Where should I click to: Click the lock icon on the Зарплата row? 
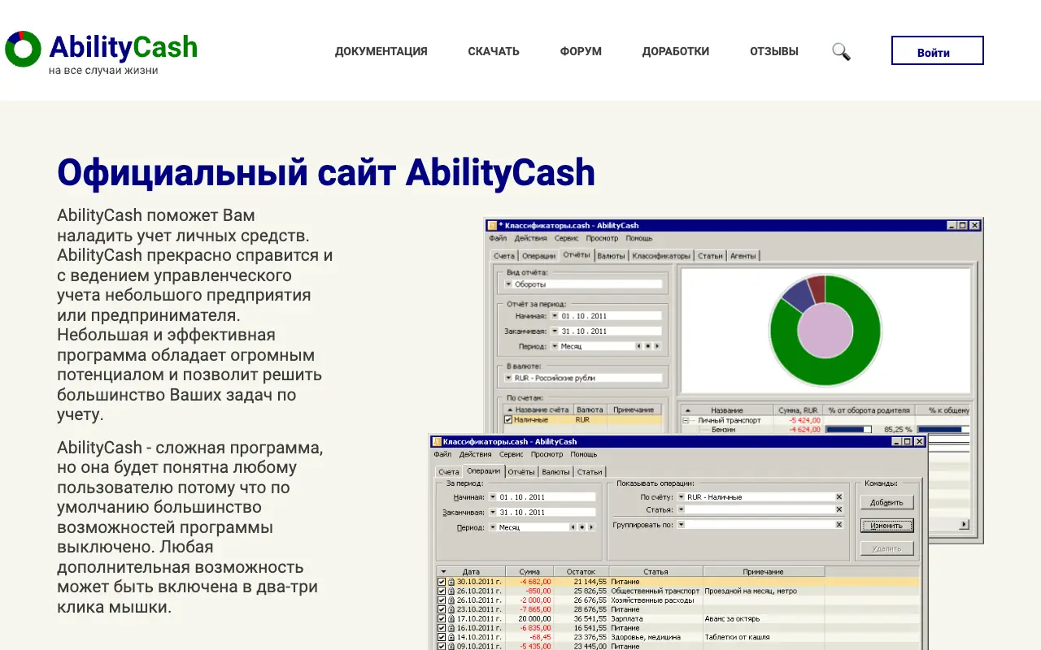point(451,618)
